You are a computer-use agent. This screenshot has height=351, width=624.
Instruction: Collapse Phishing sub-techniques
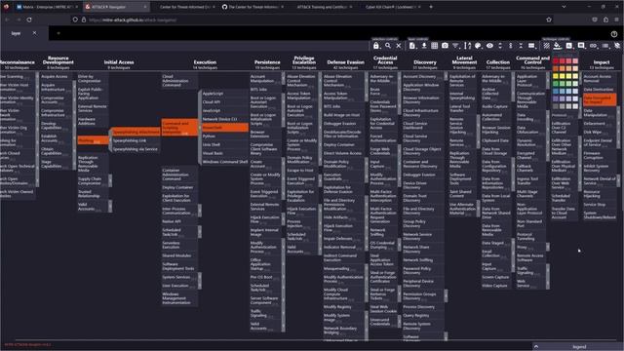click(110, 140)
